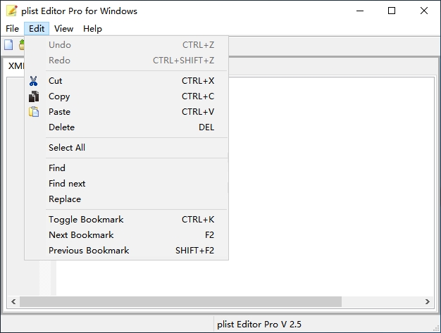This screenshot has height=333, width=441.
Task: Select Find next in the menu
Action: click(x=126, y=184)
